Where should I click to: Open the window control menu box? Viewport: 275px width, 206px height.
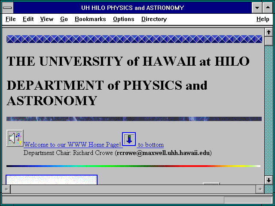(x=8, y=8)
